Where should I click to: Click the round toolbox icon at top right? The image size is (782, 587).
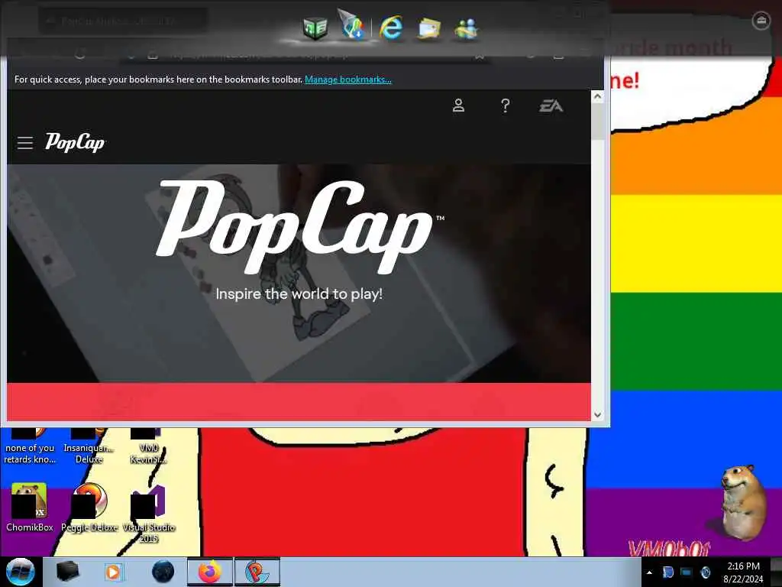761,21
